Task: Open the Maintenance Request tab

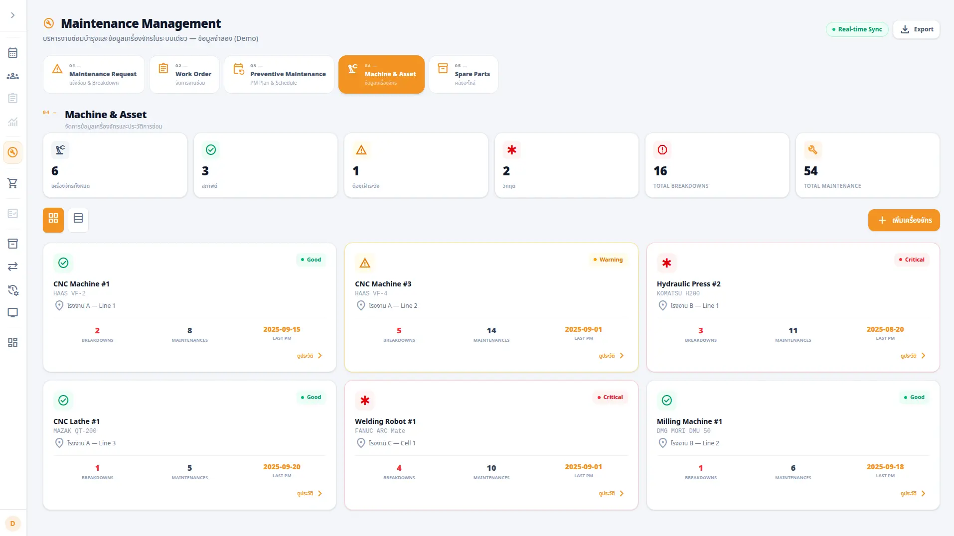Action: (94, 74)
